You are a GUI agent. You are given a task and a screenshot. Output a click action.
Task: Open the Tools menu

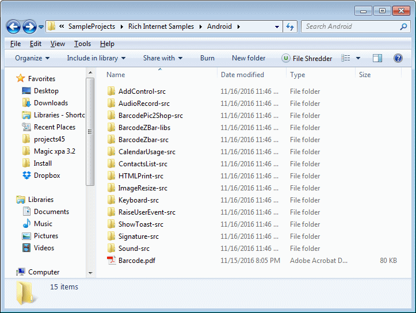[82, 44]
